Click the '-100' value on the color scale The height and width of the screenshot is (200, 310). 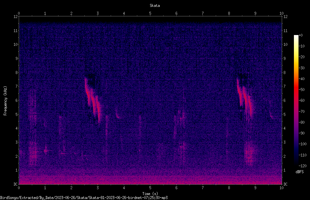(302, 144)
